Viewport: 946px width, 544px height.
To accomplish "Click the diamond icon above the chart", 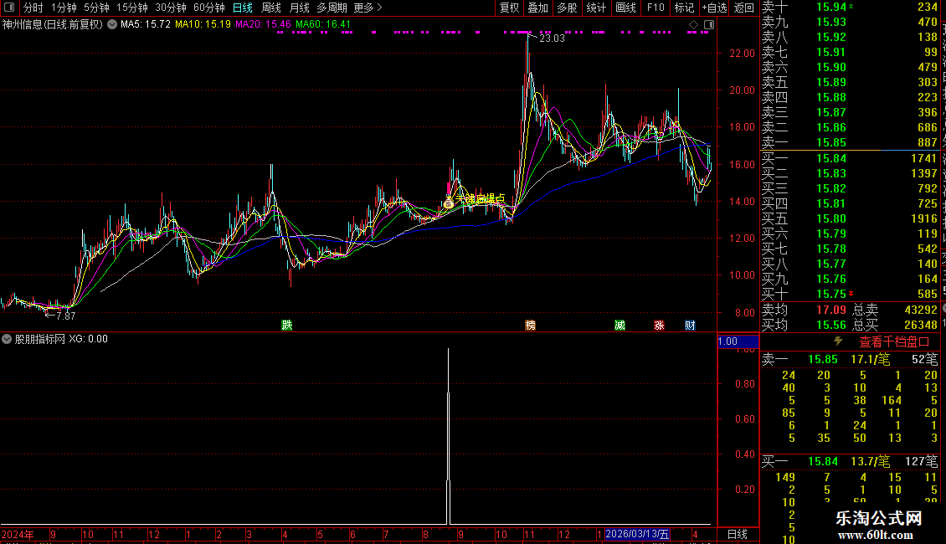I will (692, 25).
